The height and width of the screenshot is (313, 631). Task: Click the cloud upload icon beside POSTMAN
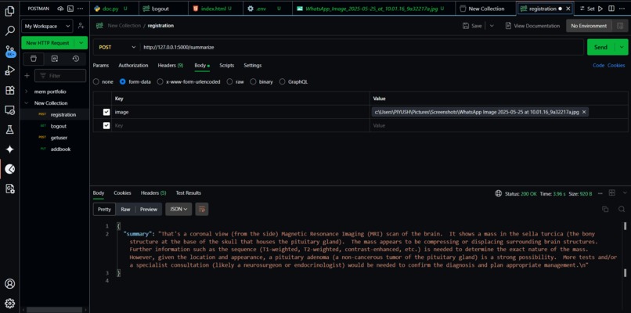[x=60, y=9]
